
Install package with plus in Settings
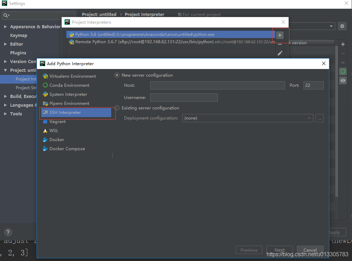point(343,44)
